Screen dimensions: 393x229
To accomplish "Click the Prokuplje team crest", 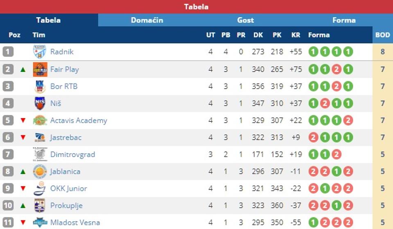I will [40, 206].
